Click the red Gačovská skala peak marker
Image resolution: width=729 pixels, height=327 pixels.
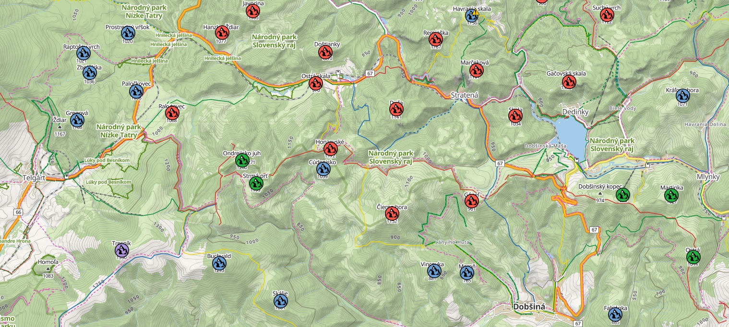point(569,82)
